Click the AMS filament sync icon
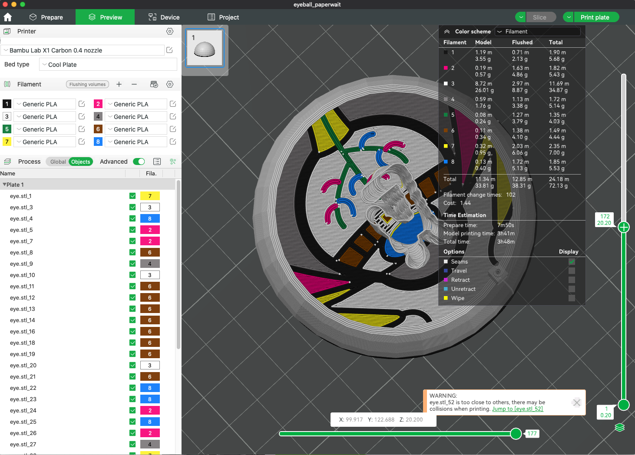Image resolution: width=635 pixels, height=455 pixels. (154, 84)
